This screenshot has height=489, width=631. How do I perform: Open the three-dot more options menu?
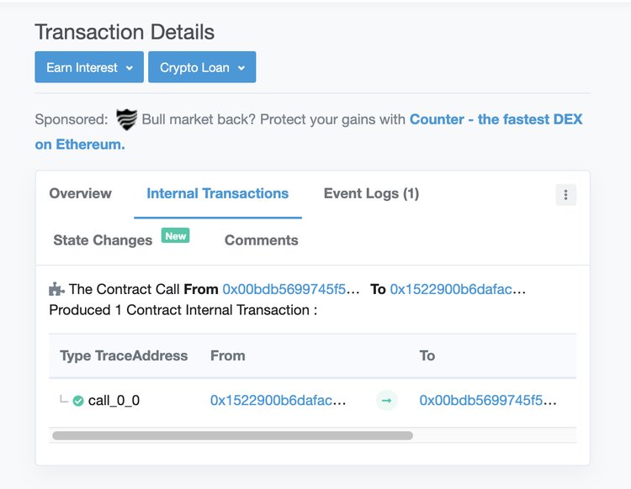click(x=565, y=195)
